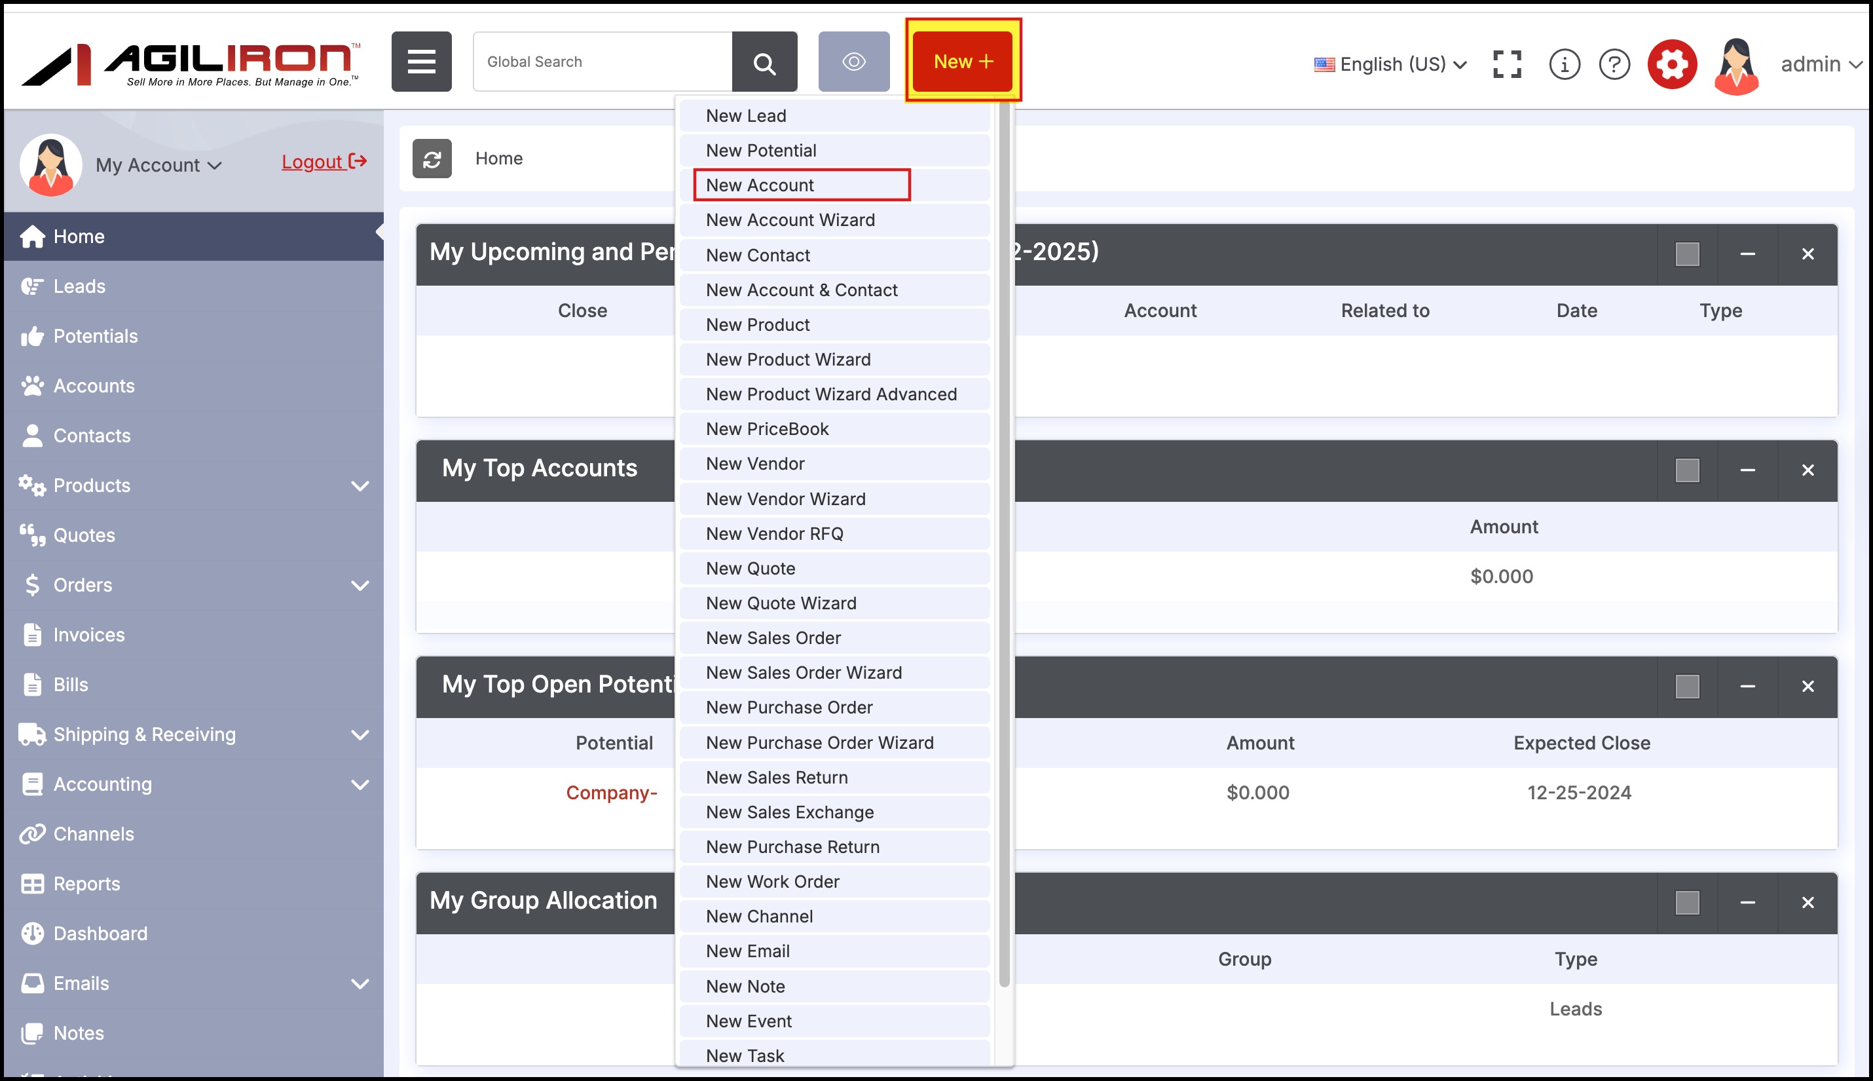Open Potentials in the sidebar
Image resolution: width=1873 pixels, height=1081 pixels.
point(194,335)
